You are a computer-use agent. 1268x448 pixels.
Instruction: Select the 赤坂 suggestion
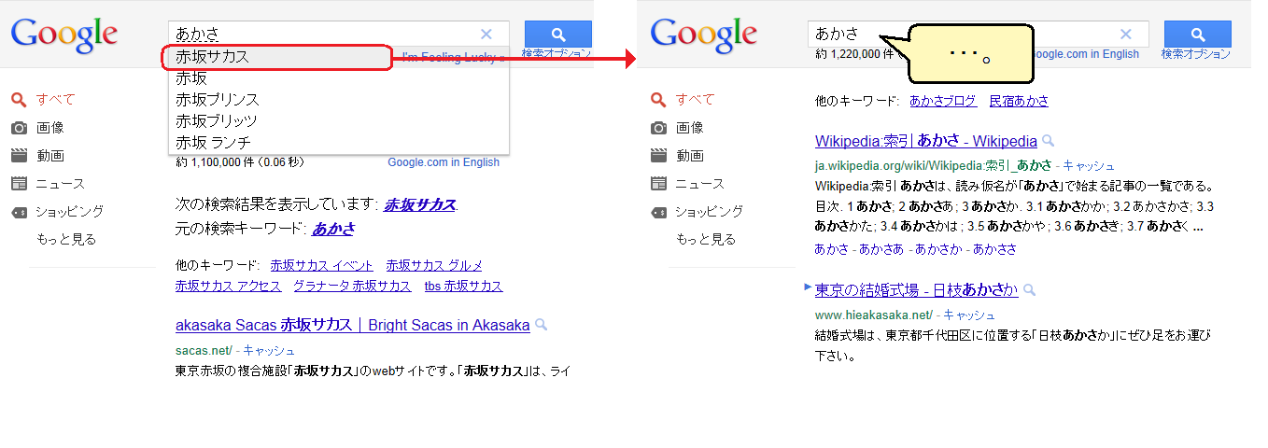pyautogui.click(x=339, y=78)
